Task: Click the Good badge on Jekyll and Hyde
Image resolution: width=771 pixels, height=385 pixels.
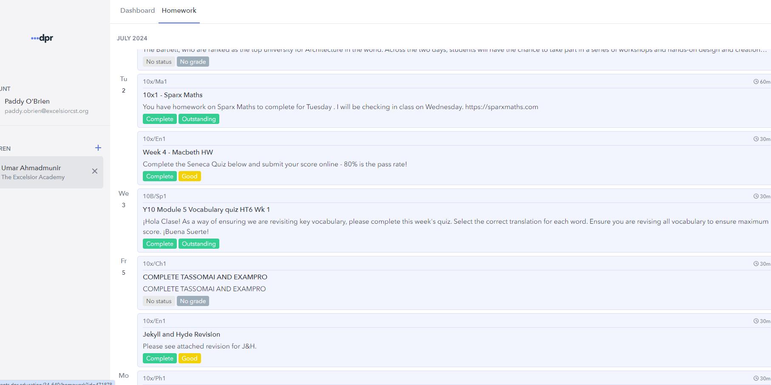Action: click(x=190, y=359)
